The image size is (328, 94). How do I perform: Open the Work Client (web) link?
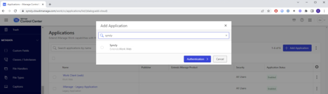coord(73,75)
